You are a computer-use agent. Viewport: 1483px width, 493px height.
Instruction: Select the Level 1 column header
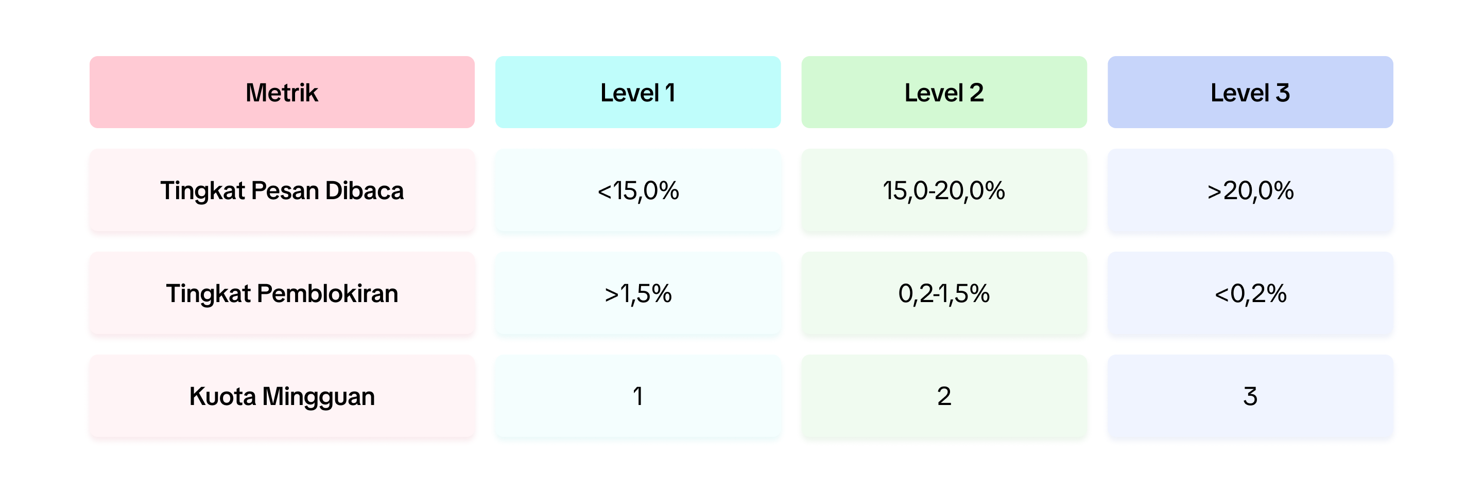(x=637, y=93)
